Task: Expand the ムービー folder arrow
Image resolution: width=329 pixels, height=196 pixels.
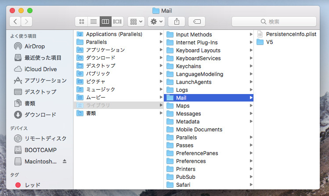Action: click(x=161, y=97)
